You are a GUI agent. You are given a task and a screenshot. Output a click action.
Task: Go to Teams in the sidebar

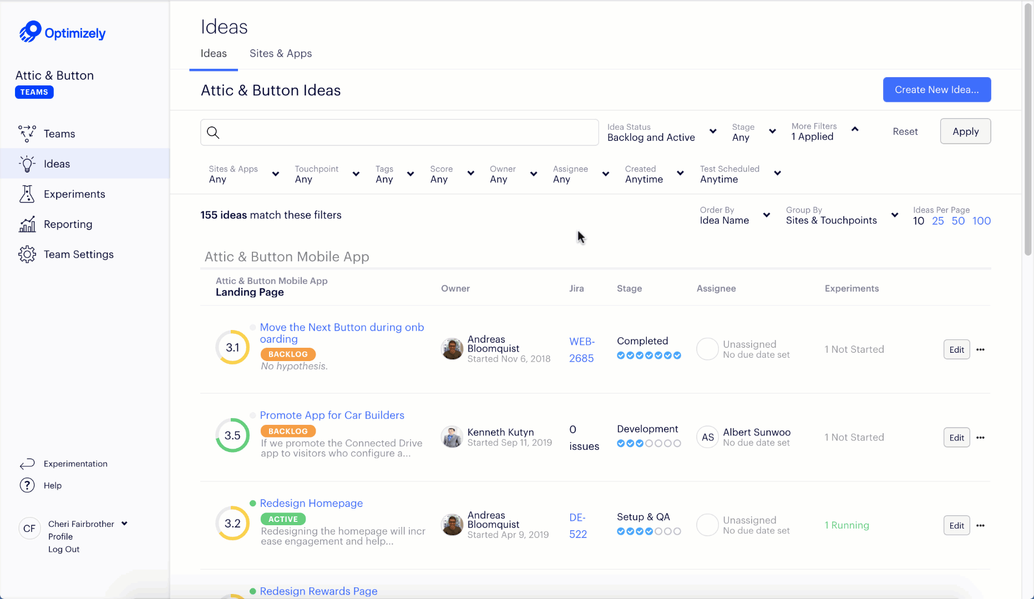coord(59,134)
